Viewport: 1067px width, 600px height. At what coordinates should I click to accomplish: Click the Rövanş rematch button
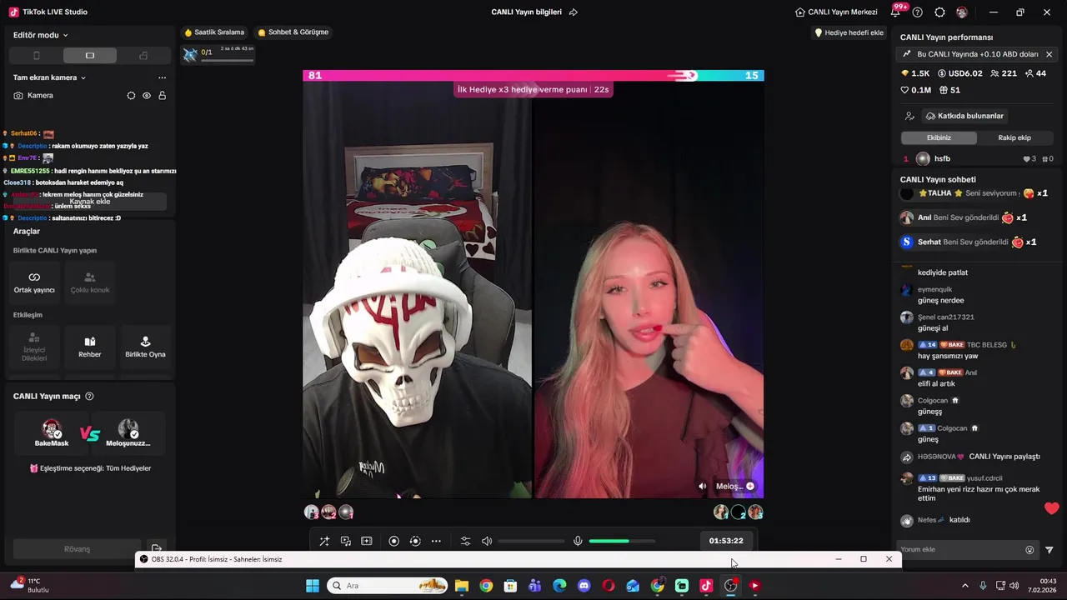click(77, 549)
